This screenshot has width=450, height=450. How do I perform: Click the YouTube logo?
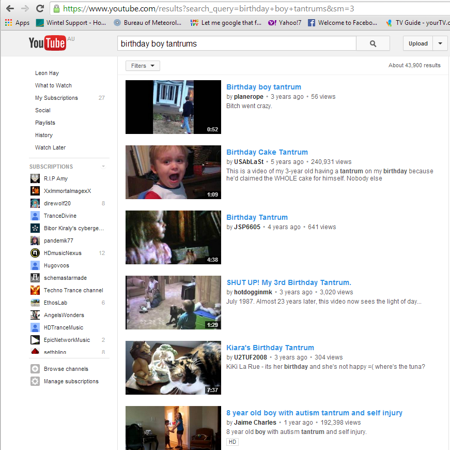click(x=48, y=43)
